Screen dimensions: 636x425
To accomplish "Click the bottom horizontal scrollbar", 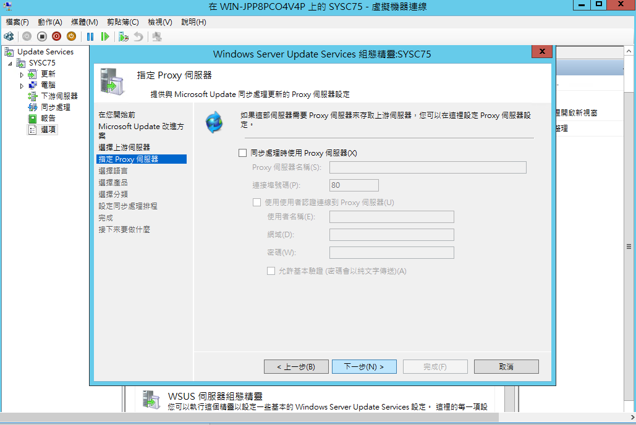I will [x=250, y=418].
